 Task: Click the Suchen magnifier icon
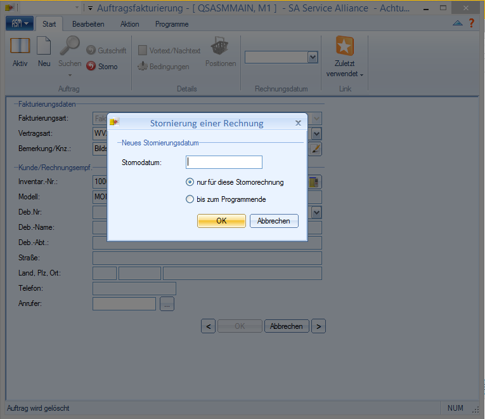coord(70,45)
